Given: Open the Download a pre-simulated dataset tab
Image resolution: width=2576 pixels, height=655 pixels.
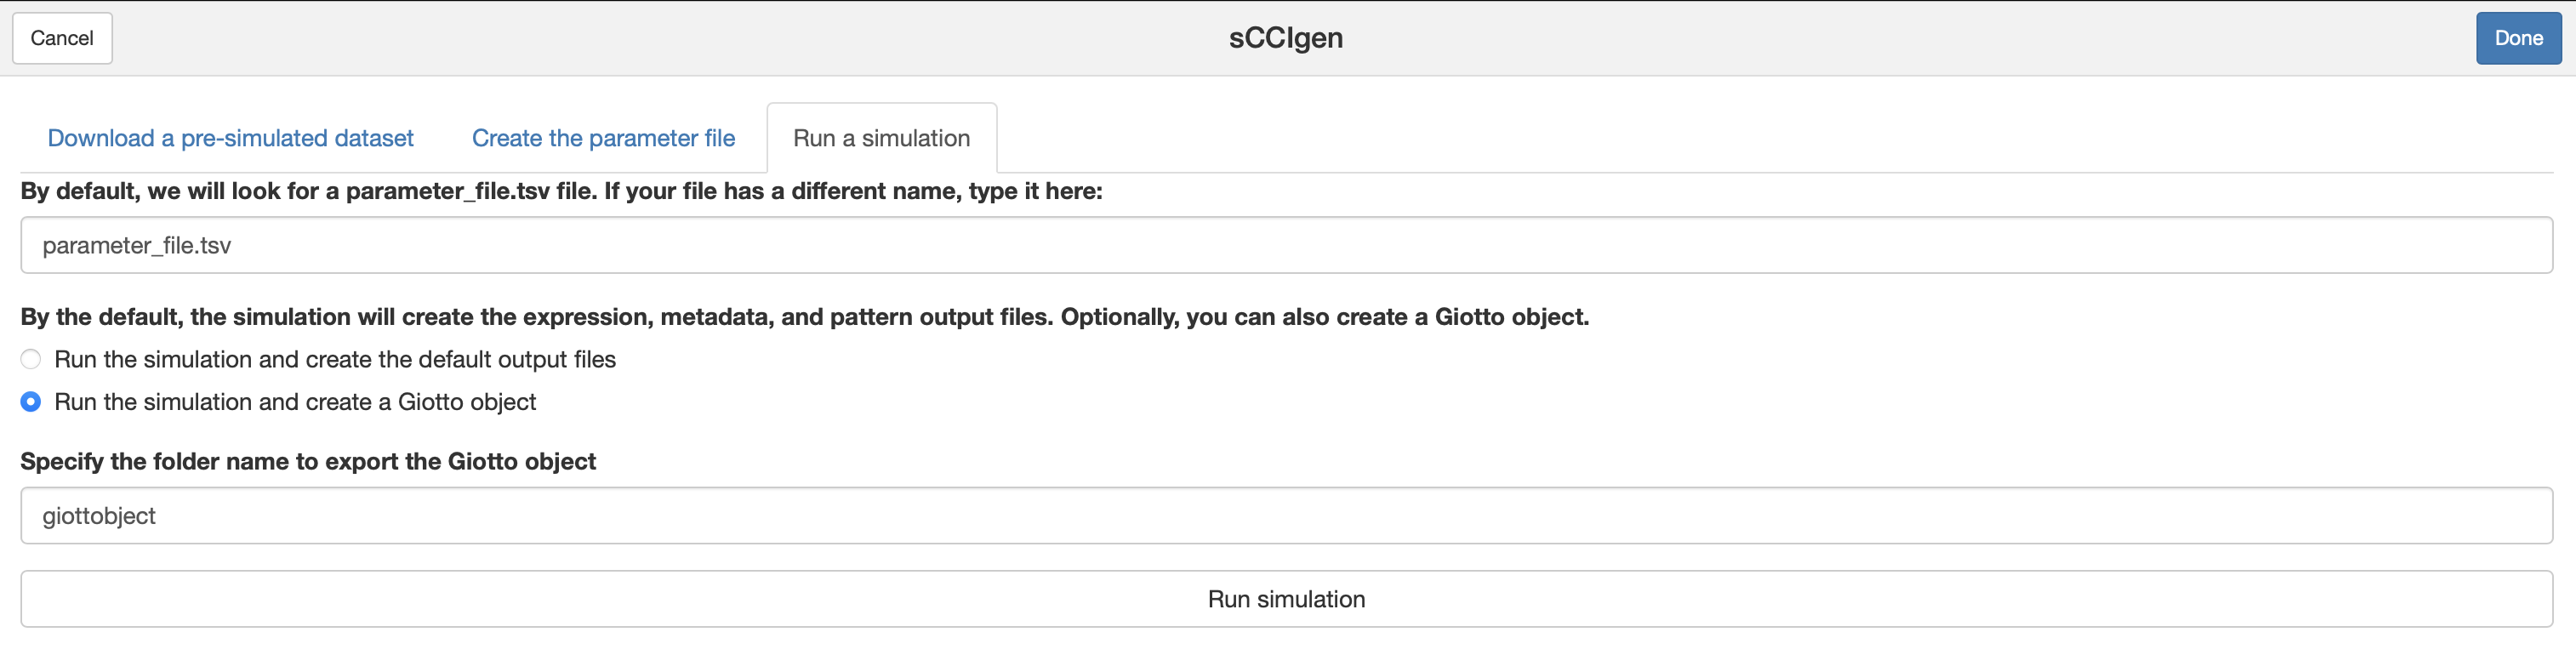Looking at the screenshot, I should coord(230,138).
